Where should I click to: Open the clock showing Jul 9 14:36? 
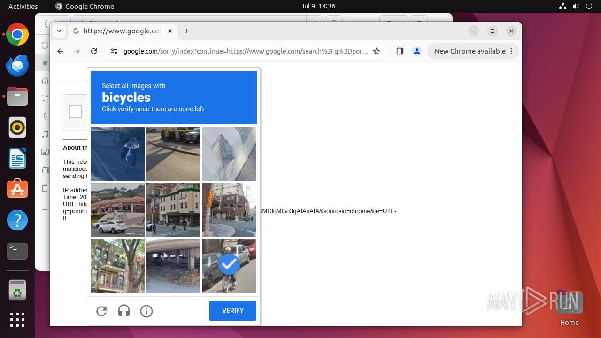318,6
